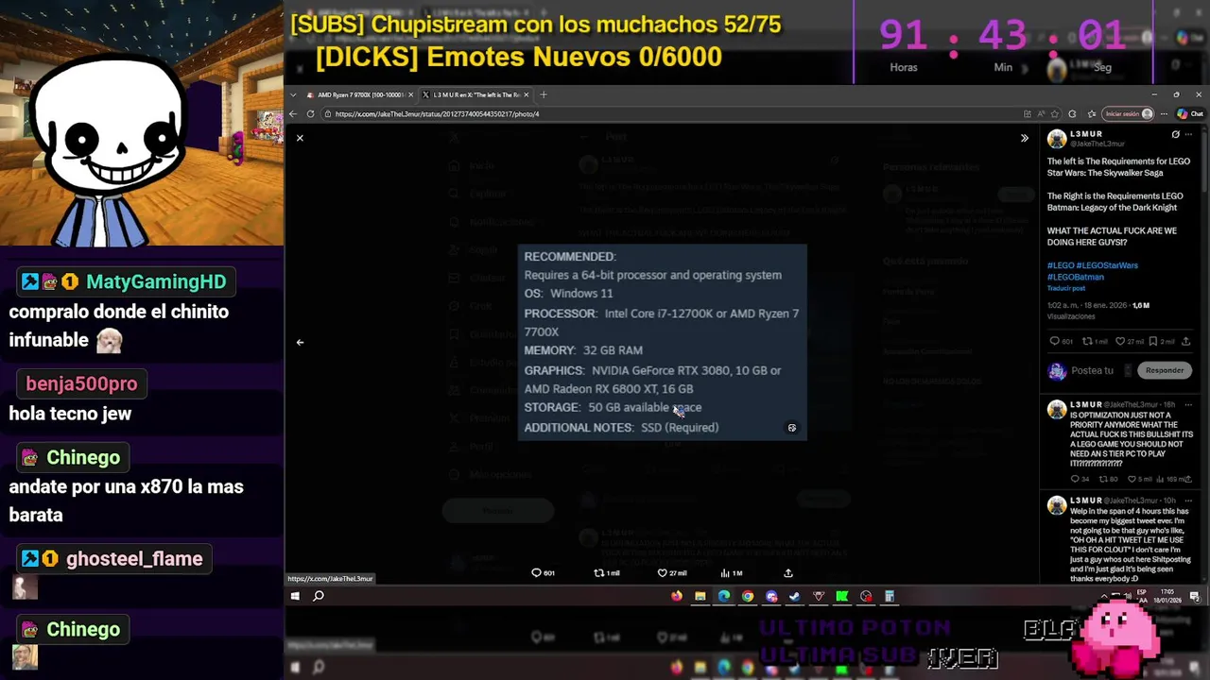Open Windows Start button
1210x680 pixels.
tap(295, 596)
